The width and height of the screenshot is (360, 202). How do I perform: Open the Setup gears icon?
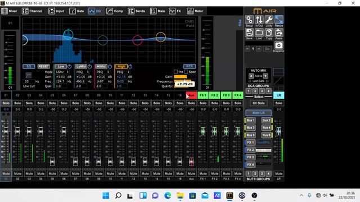click(x=249, y=20)
